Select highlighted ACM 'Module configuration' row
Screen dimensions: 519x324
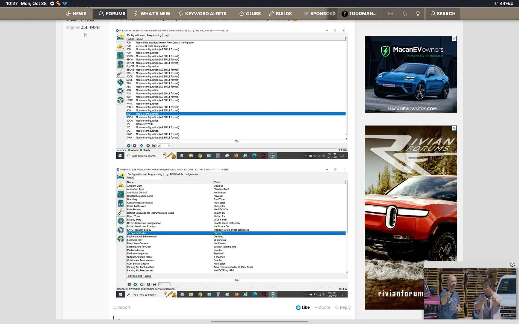pos(236,114)
